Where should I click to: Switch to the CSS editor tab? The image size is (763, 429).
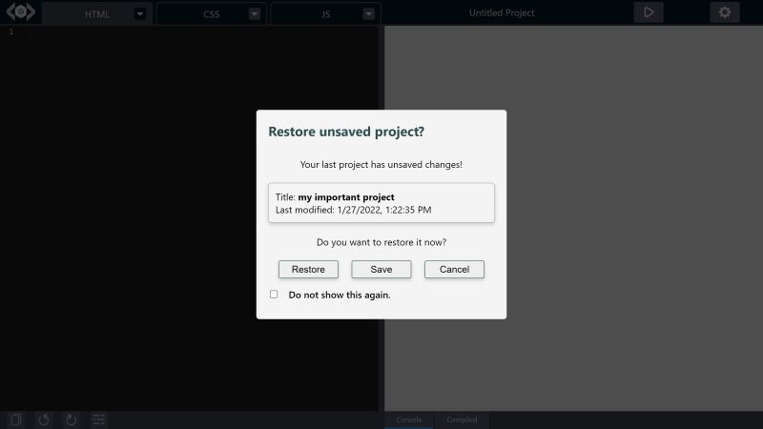pos(211,14)
